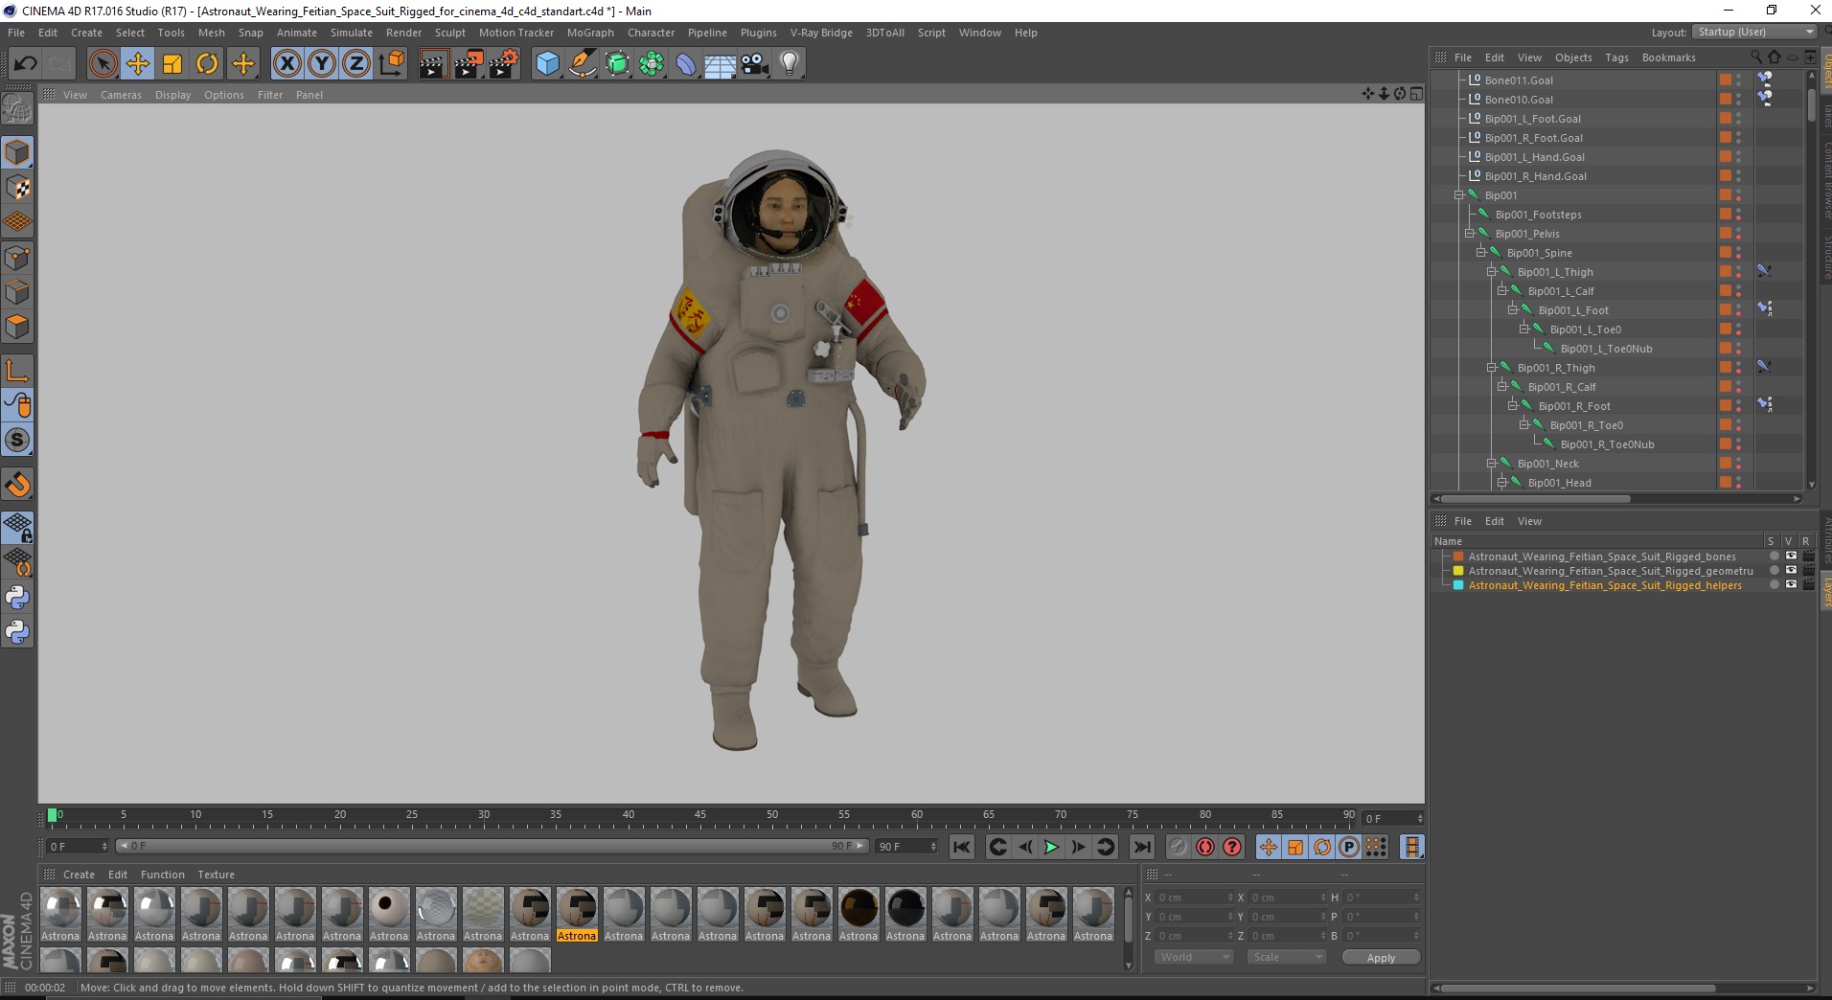The image size is (1832, 1000).
Task: Click the green Subdivision Surface generator icon
Action: tap(617, 64)
